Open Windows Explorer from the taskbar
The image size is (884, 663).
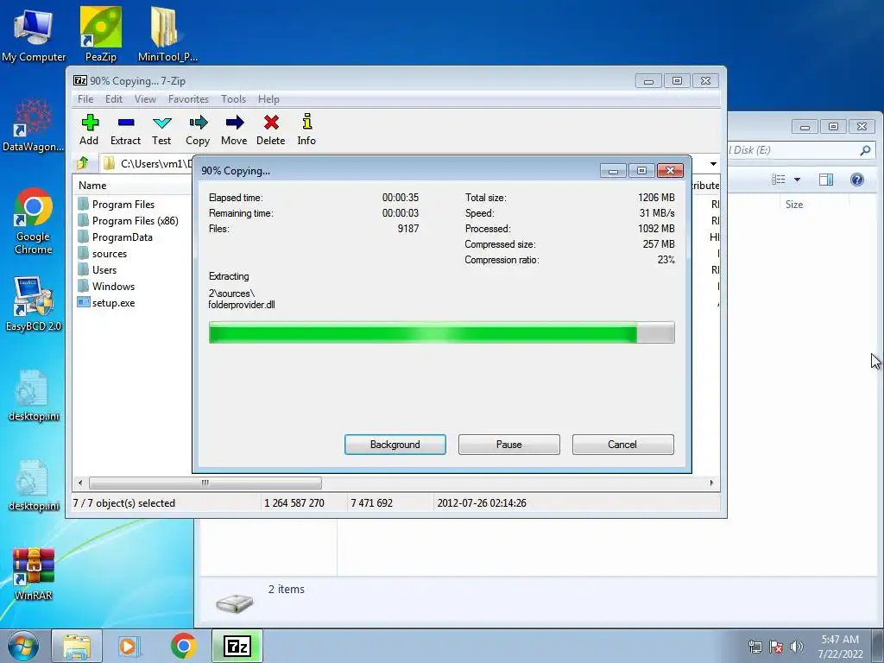(77, 646)
